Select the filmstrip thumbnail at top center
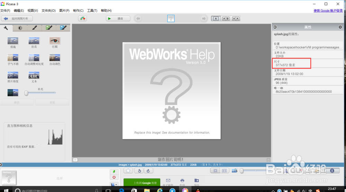The height and width of the screenshot is (192, 346). 171,19
